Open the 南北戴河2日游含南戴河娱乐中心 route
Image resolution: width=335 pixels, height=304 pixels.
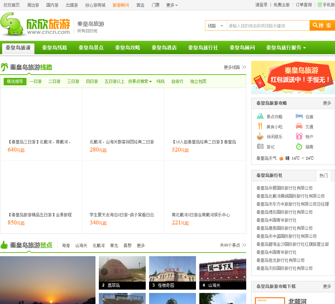pos(201,215)
